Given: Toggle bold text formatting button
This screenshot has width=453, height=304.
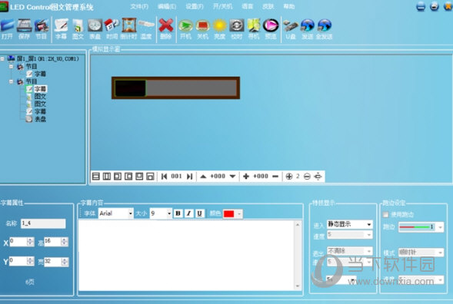Looking at the screenshot, I should click(178, 213).
